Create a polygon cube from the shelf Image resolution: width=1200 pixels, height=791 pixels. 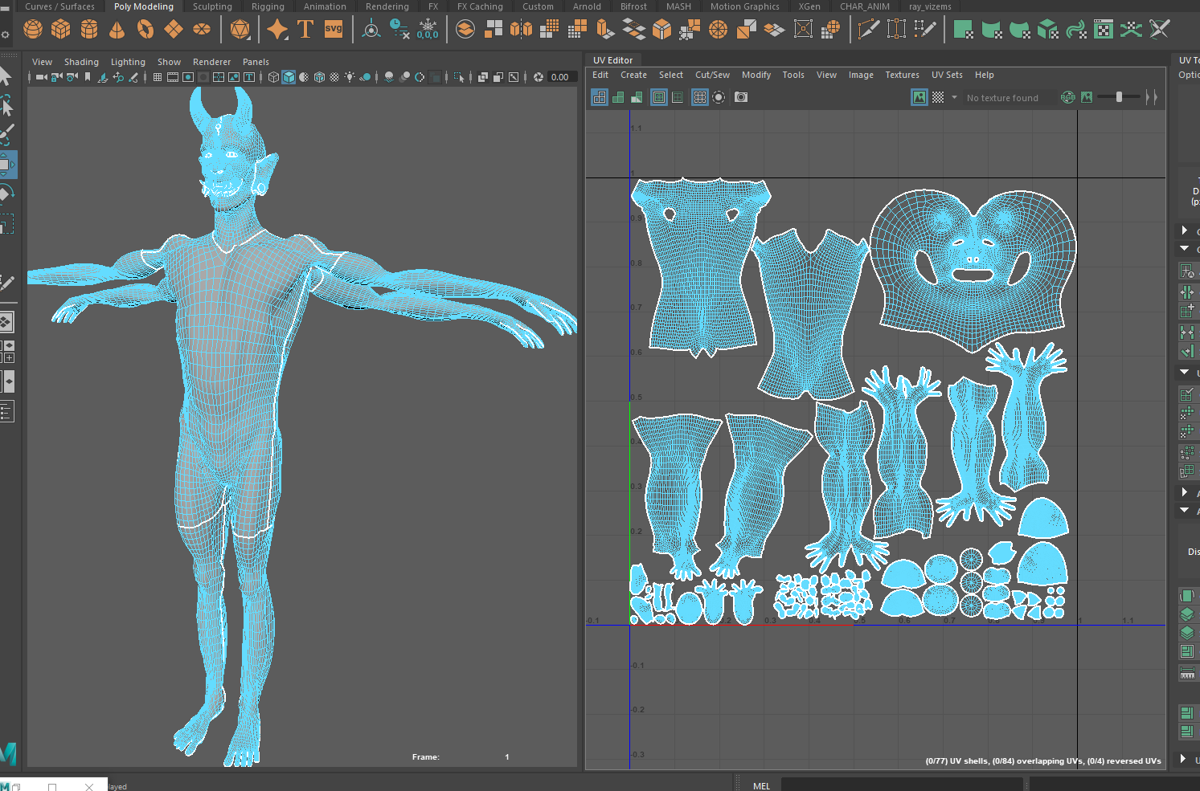click(x=61, y=29)
